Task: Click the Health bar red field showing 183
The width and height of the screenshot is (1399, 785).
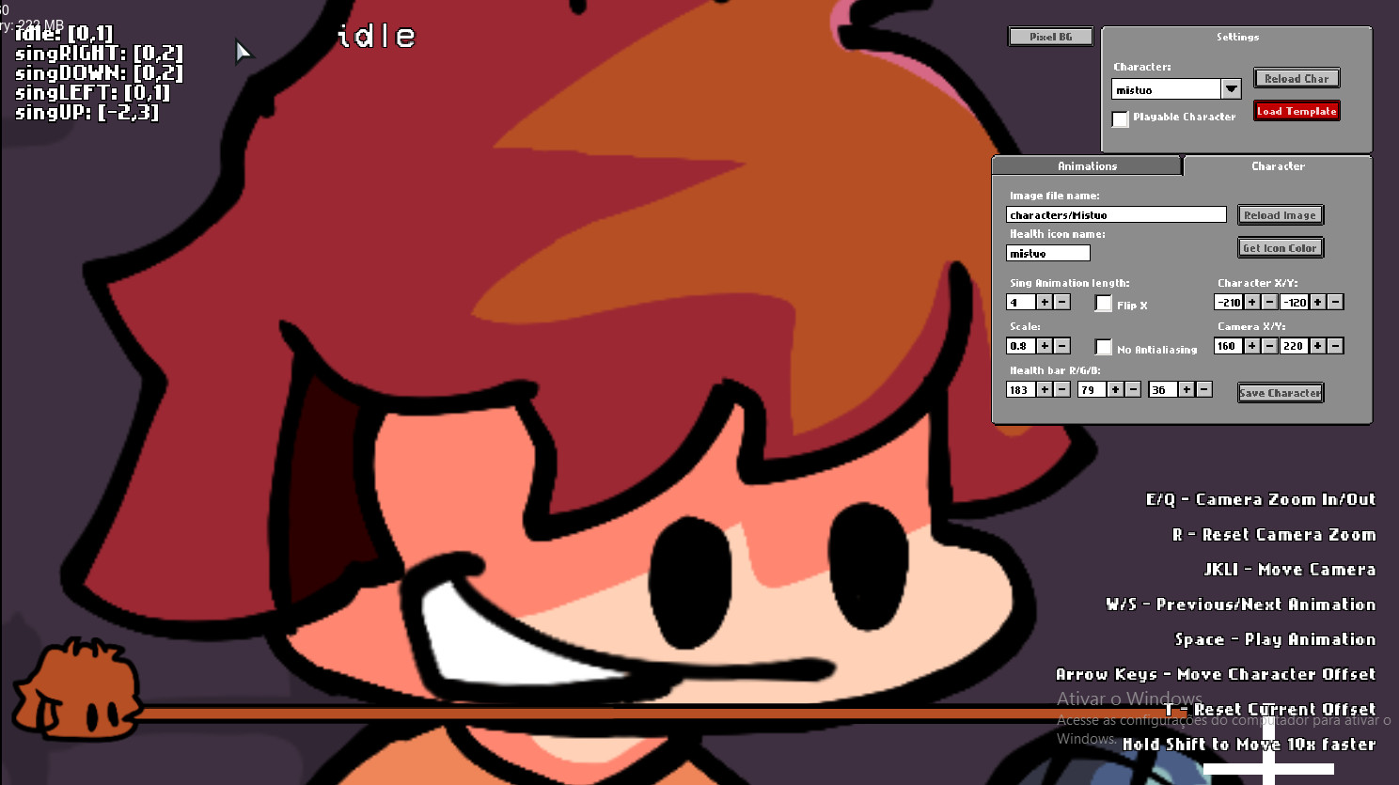Action: pyautogui.click(x=1020, y=389)
